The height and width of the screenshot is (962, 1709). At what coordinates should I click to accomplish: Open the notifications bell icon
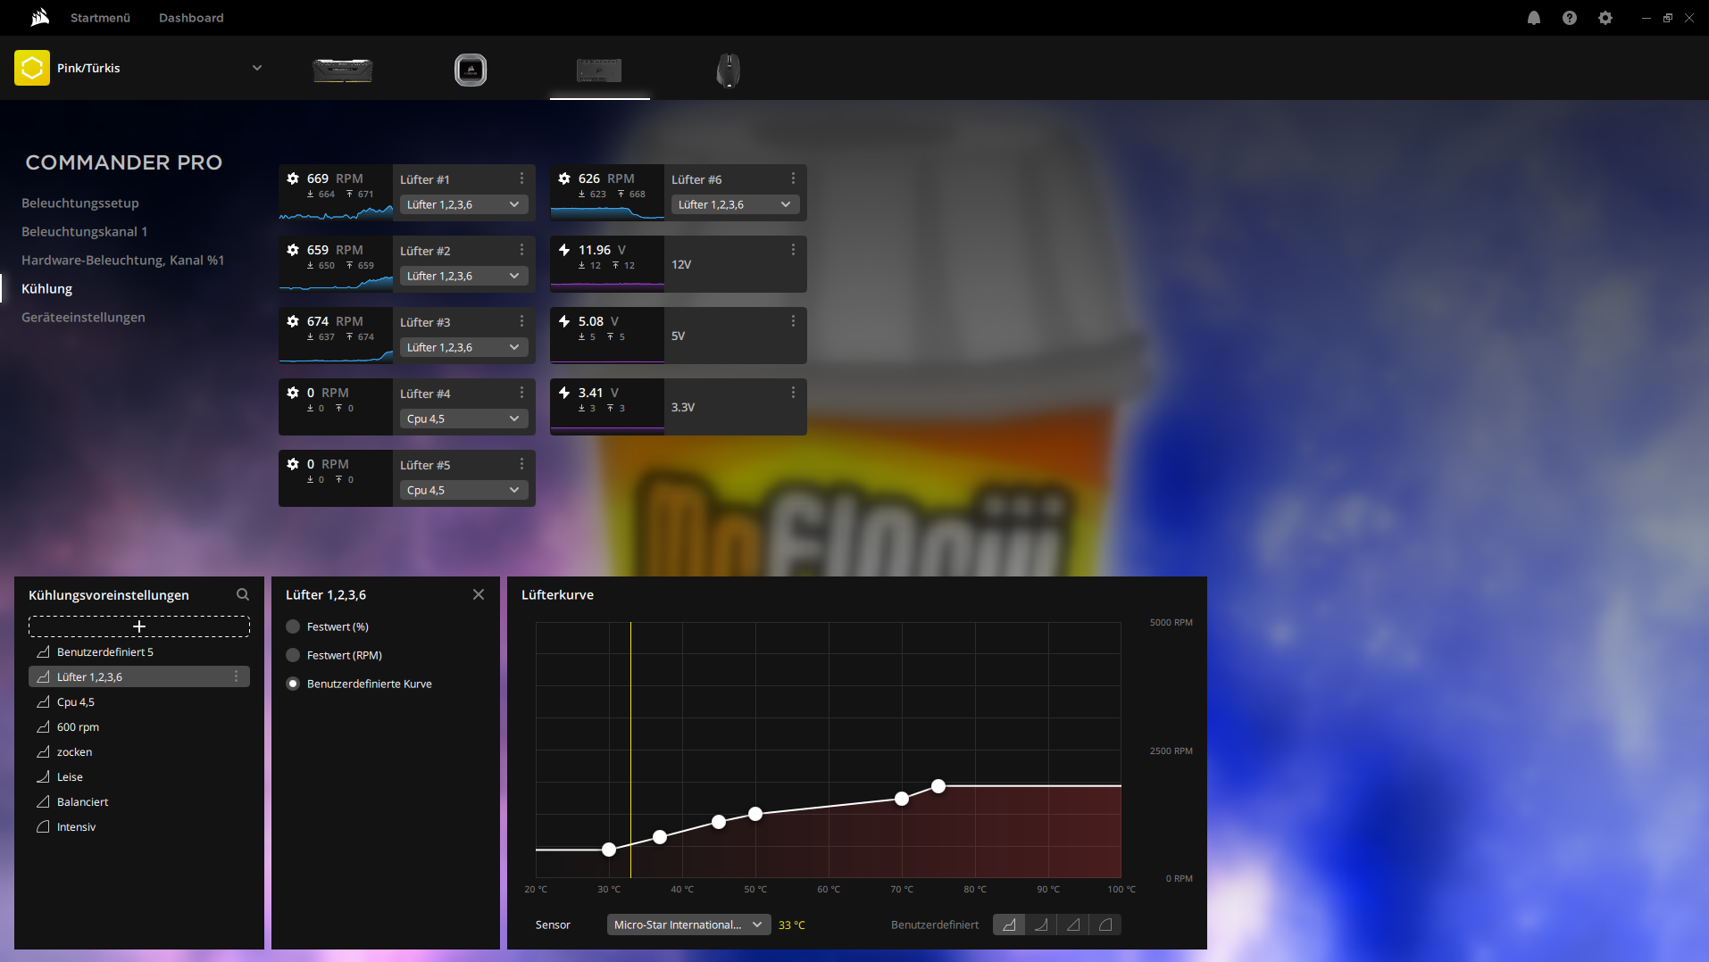tap(1534, 18)
